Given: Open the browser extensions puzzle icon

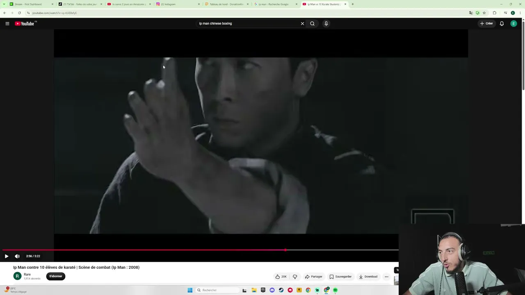Looking at the screenshot, I should tap(495, 13).
